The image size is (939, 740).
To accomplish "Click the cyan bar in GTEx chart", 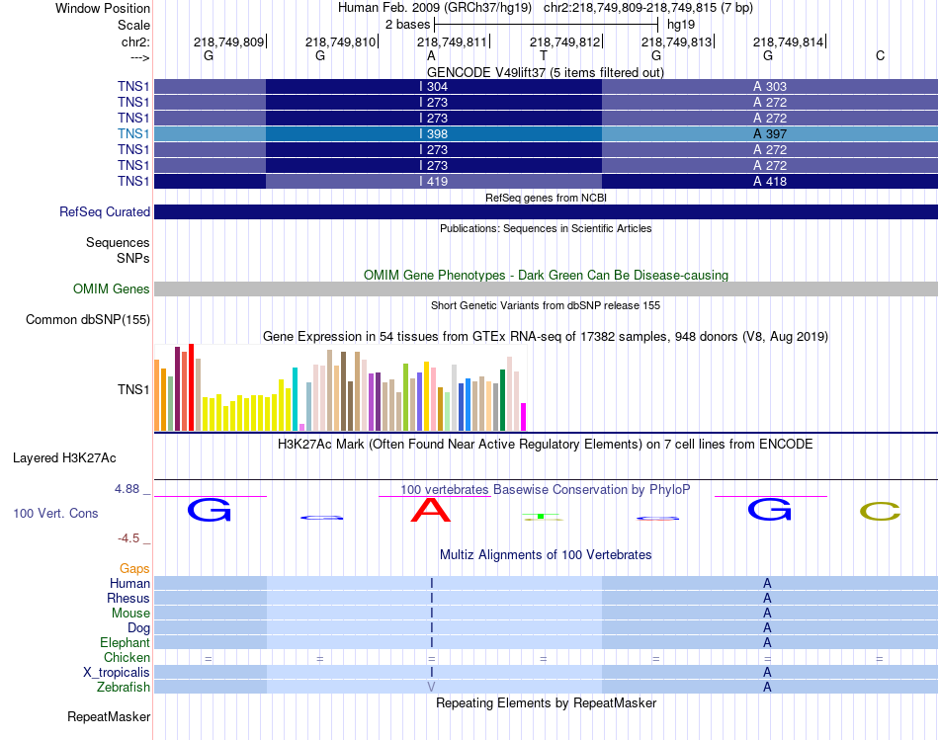I will [x=295, y=399].
